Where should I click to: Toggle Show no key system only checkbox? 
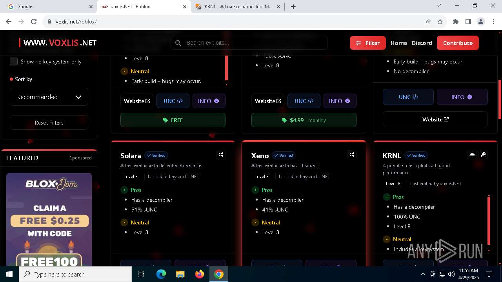click(14, 61)
